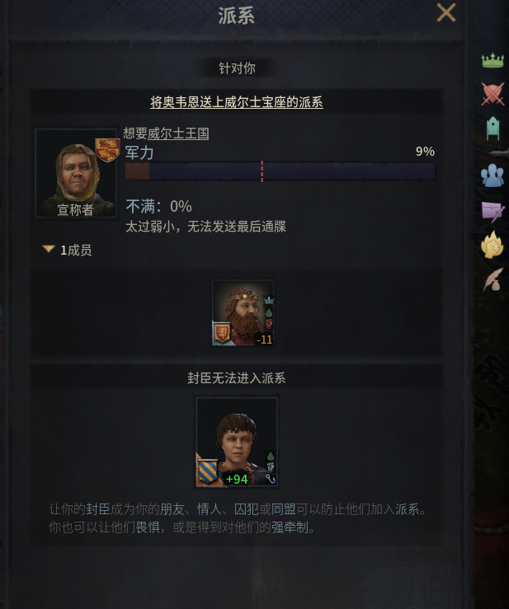Image resolution: width=509 pixels, height=609 pixels.
Task: Open the Factions flaming fist icon
Action: [x=493, y=244]
